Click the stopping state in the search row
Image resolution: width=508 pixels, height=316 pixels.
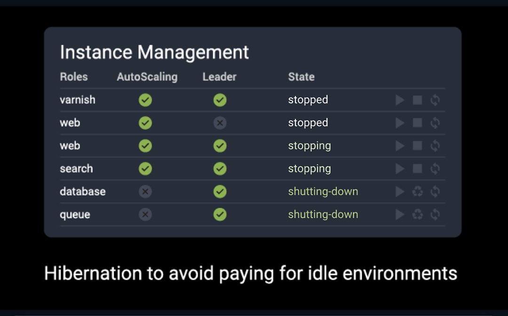point(310,169)
